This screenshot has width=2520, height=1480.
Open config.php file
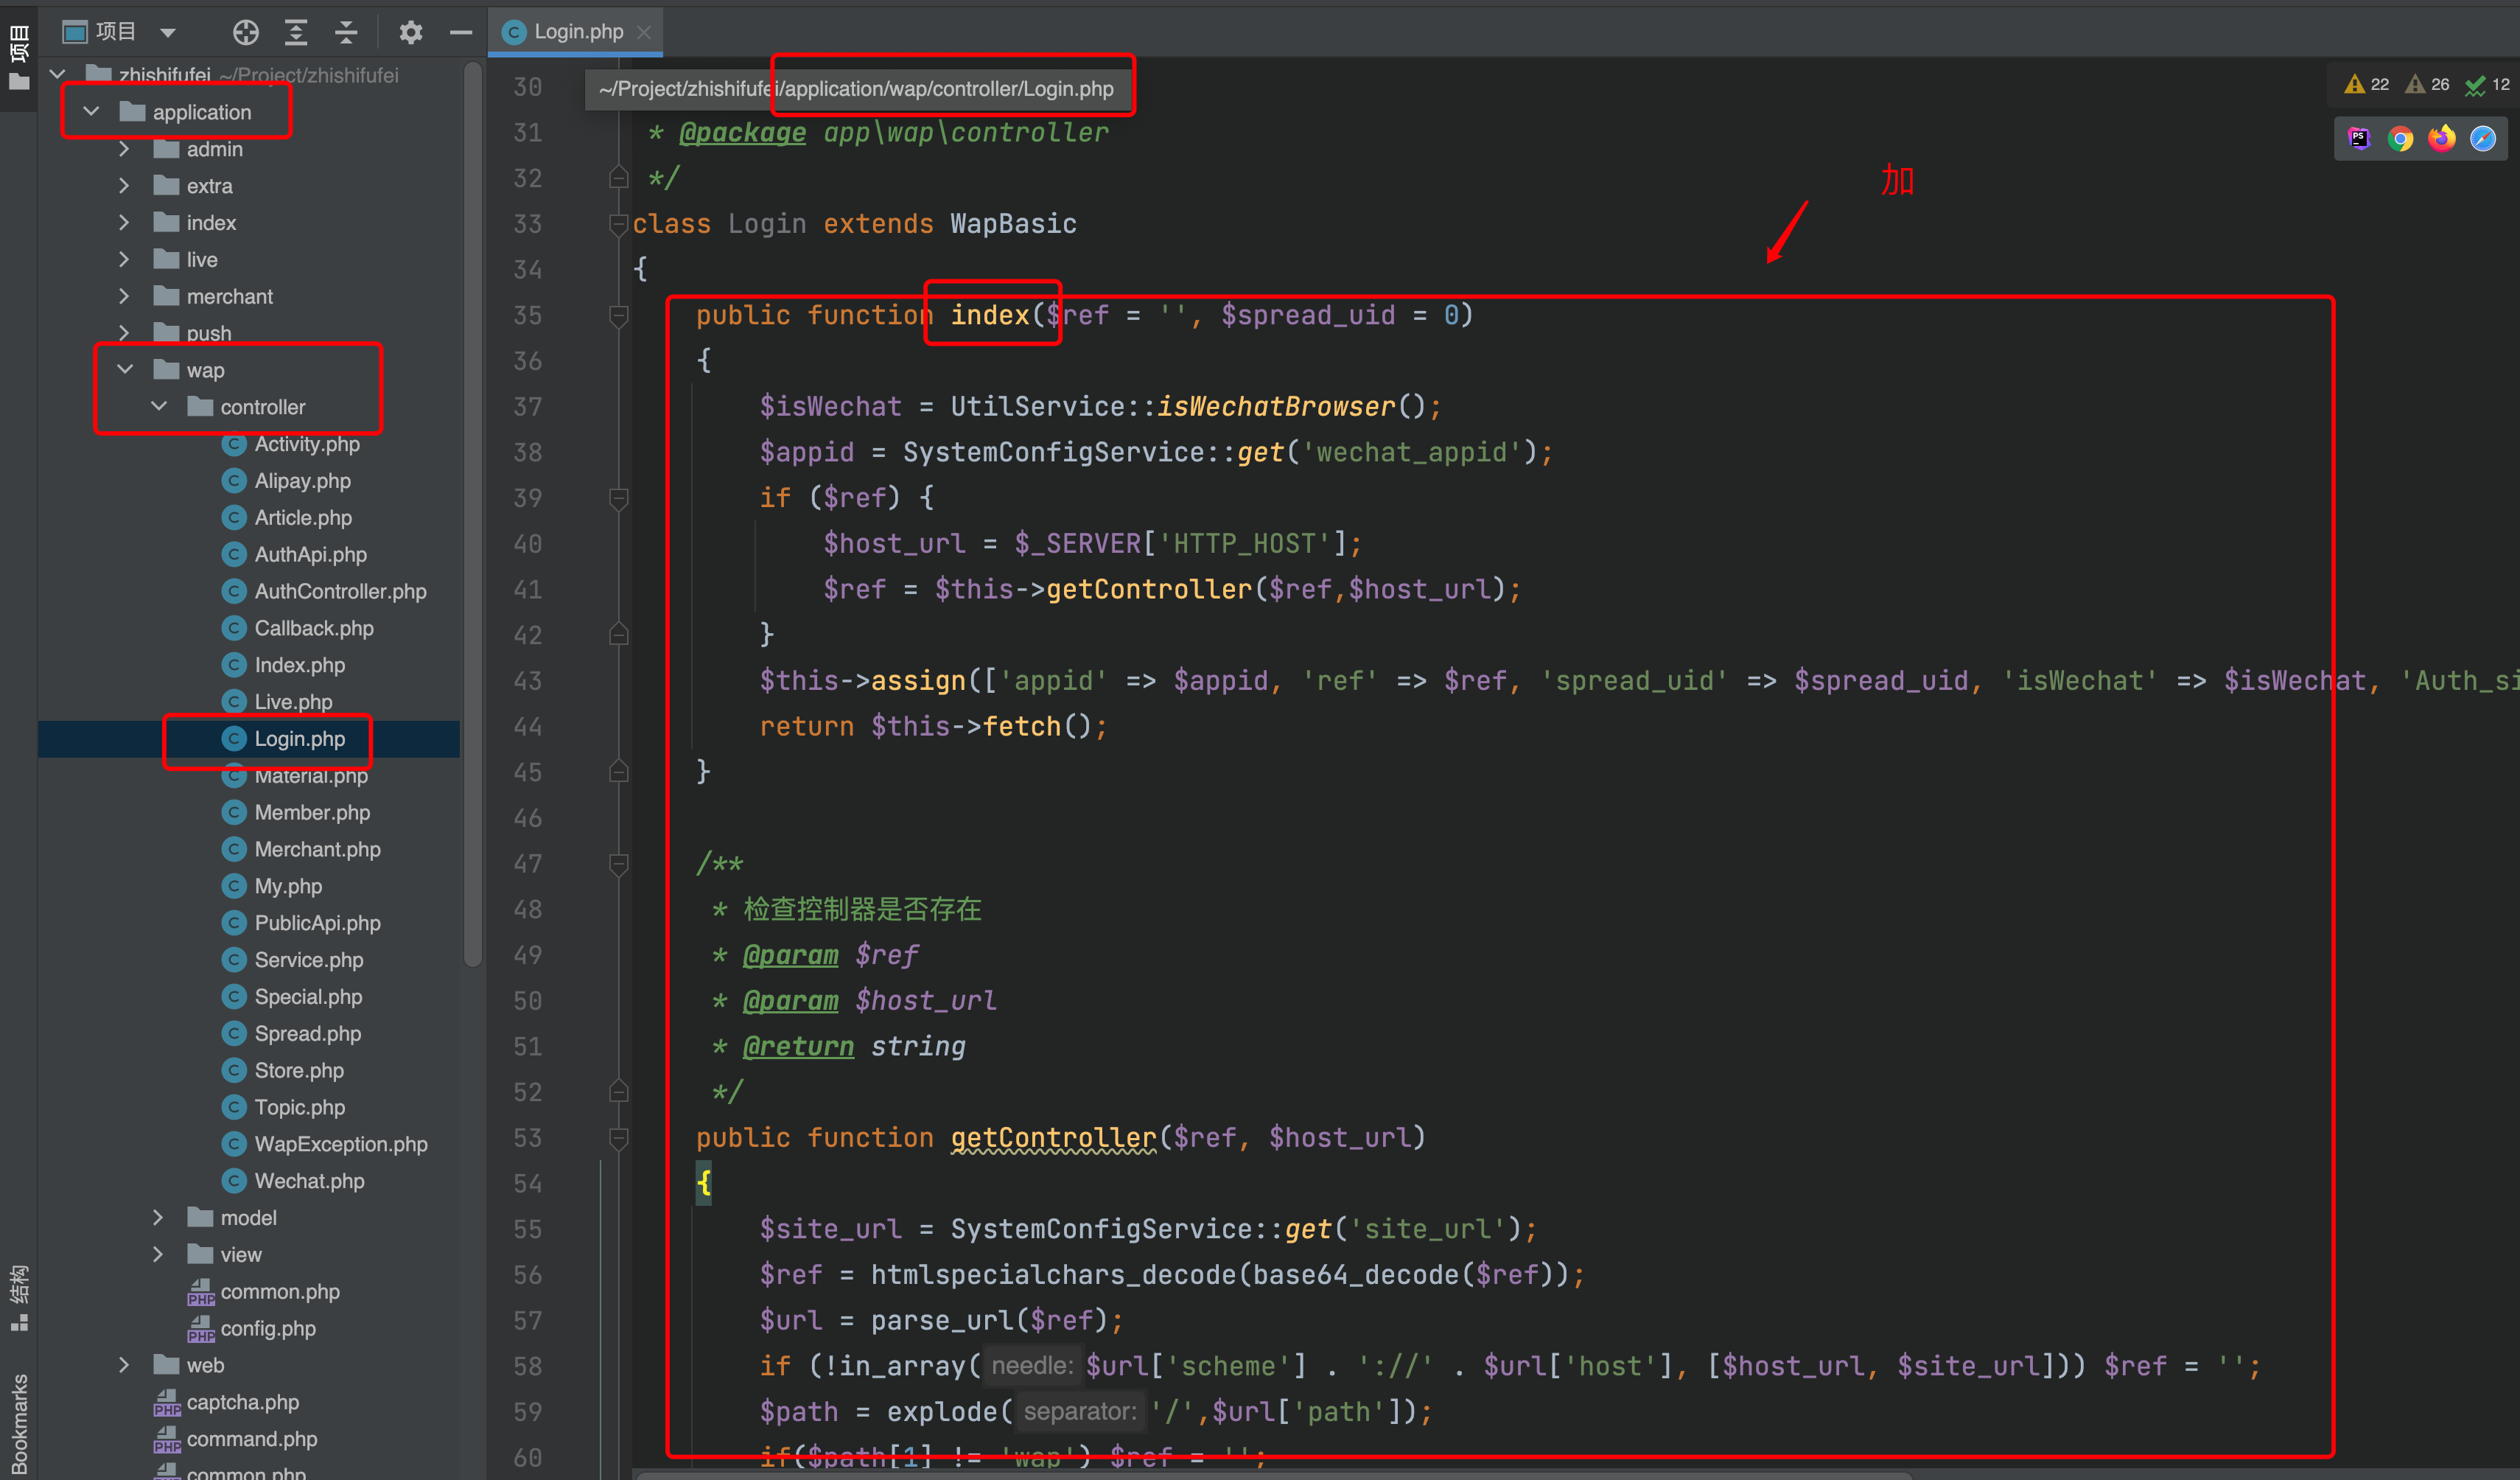(x=252, y=1329)
